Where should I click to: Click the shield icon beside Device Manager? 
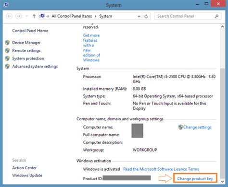tap(7, 43)
